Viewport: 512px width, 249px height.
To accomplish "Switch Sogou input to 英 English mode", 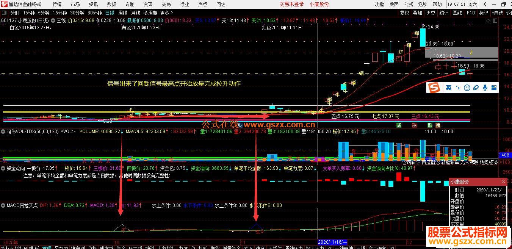I will coord(448,88).
